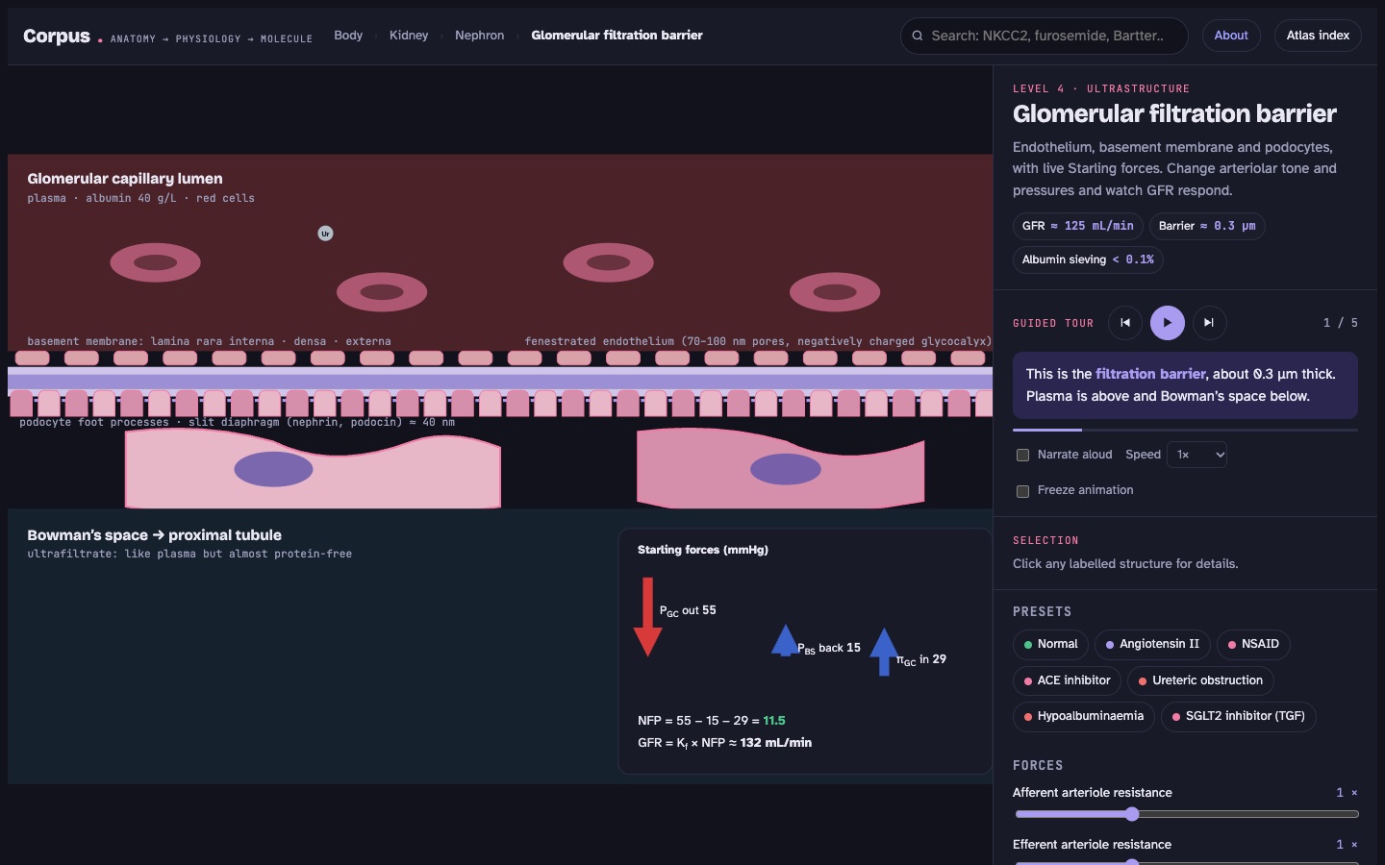Select the SGLT2 inhibitor (TGF) preset
The width and height of the screenshot is (1385, 865).
click(1239, 716)
